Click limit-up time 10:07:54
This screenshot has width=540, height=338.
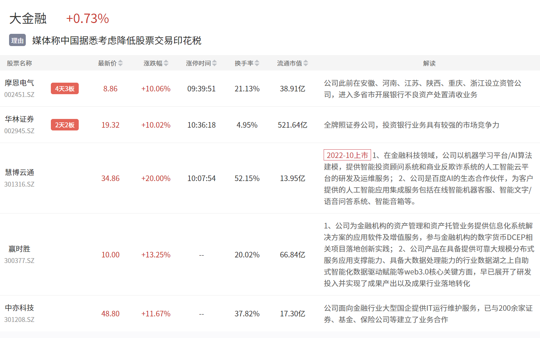(x=201, y=179)
